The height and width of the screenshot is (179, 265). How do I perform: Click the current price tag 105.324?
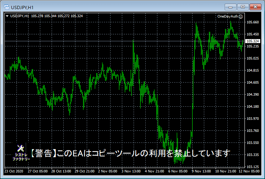tap(253, 41)
